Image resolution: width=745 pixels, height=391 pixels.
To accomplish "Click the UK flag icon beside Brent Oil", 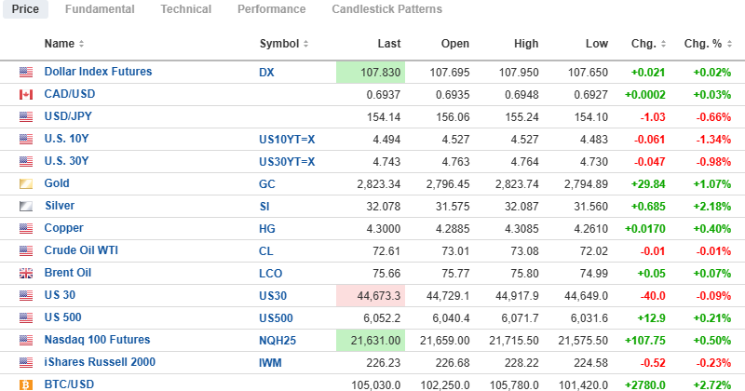I will click(x=26, y=274).
